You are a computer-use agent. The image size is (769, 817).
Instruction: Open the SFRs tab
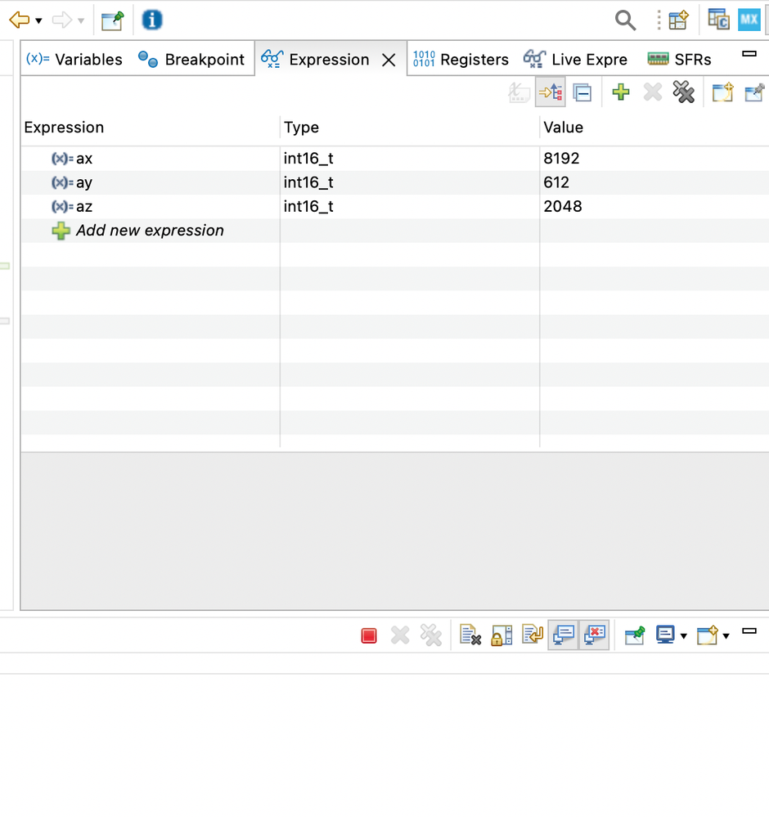pyautogui.click(x=679, y=60)
